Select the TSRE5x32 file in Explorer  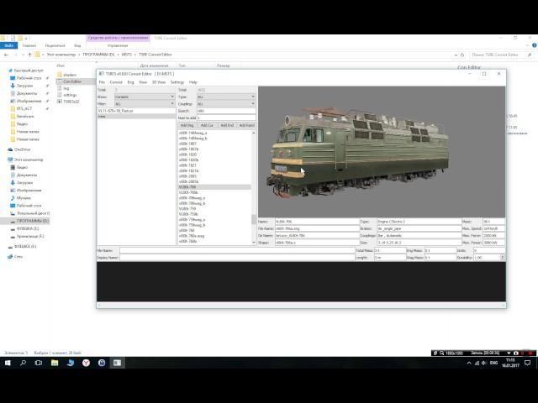point(73,102)
